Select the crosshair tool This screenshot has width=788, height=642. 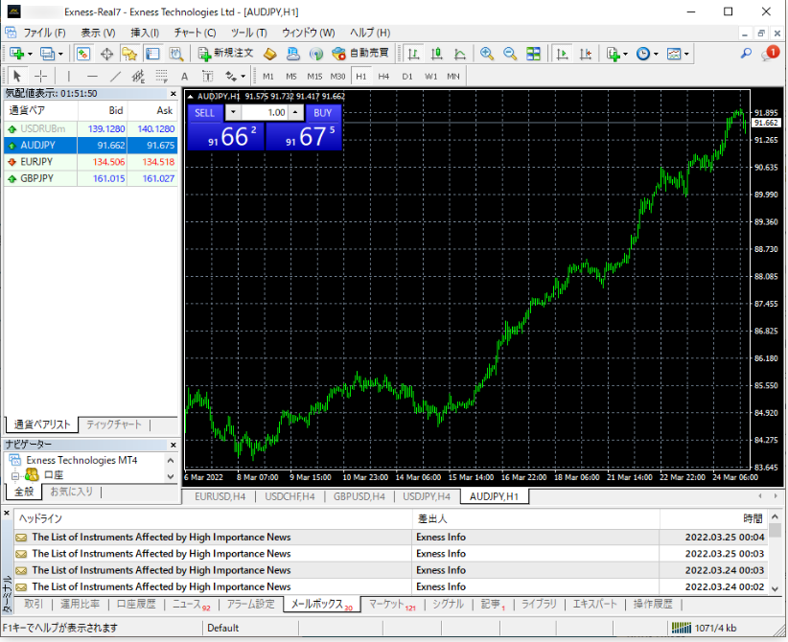(x=40, y=77)
